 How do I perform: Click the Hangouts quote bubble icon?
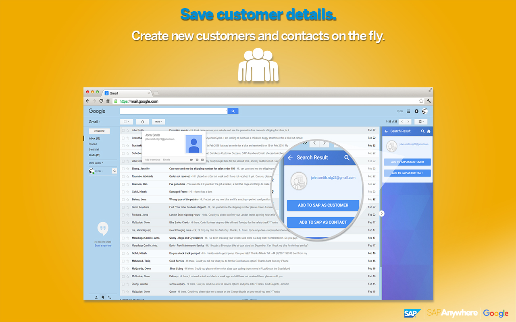coord(103,229)
